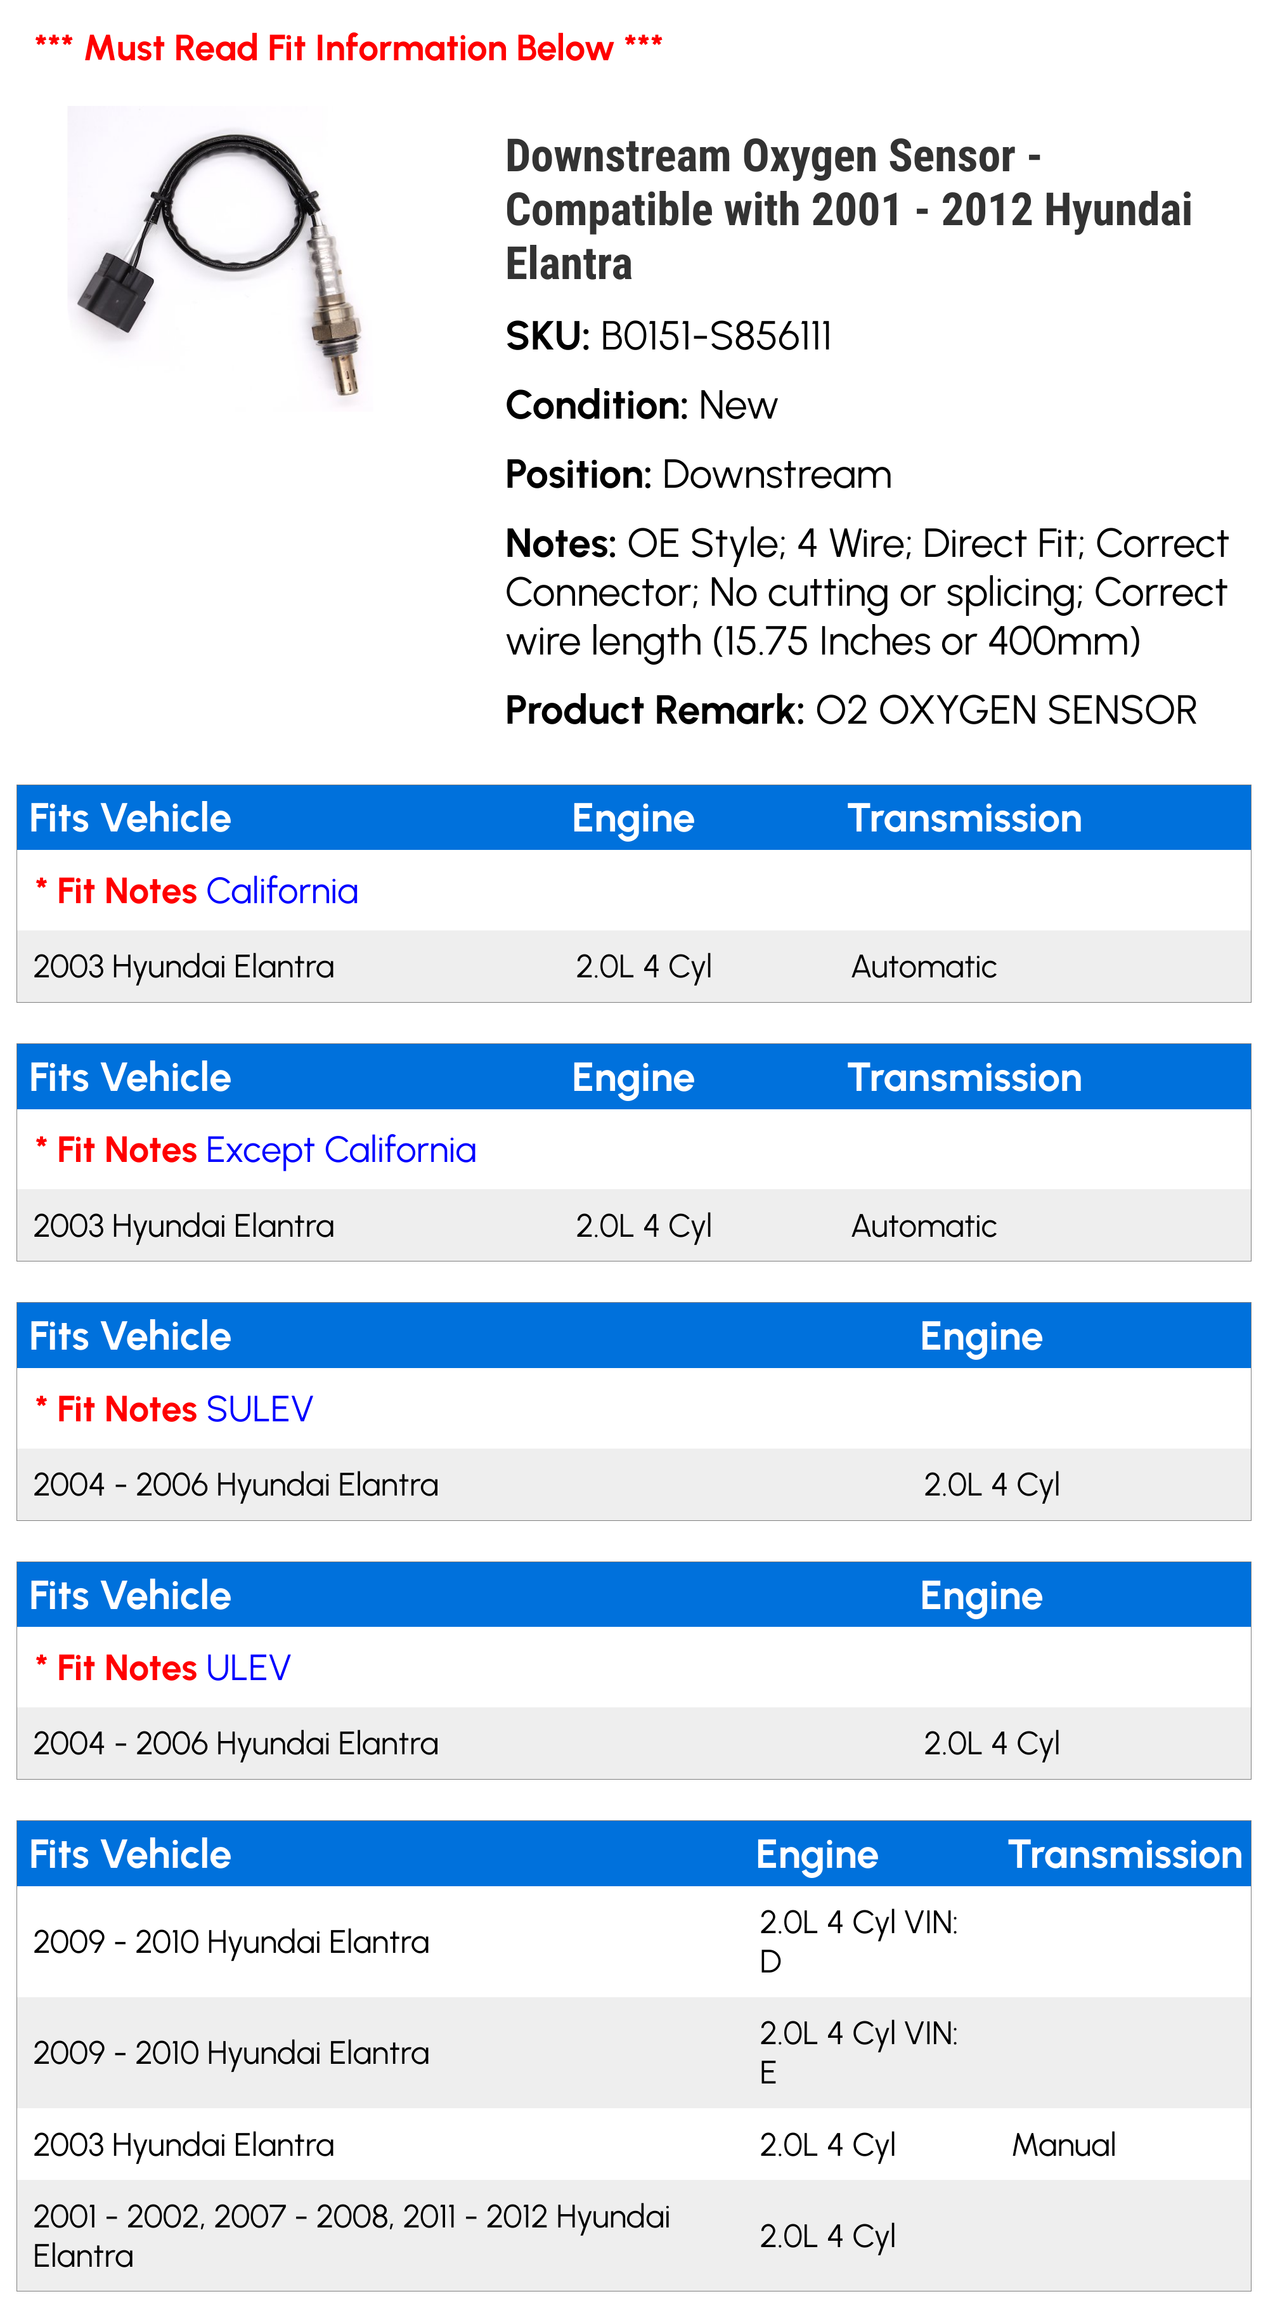Select the 2001 - 2002, 2007 - 2008 Elantra row
The image size is (1268, 2308).
(x=634, y=2236)
